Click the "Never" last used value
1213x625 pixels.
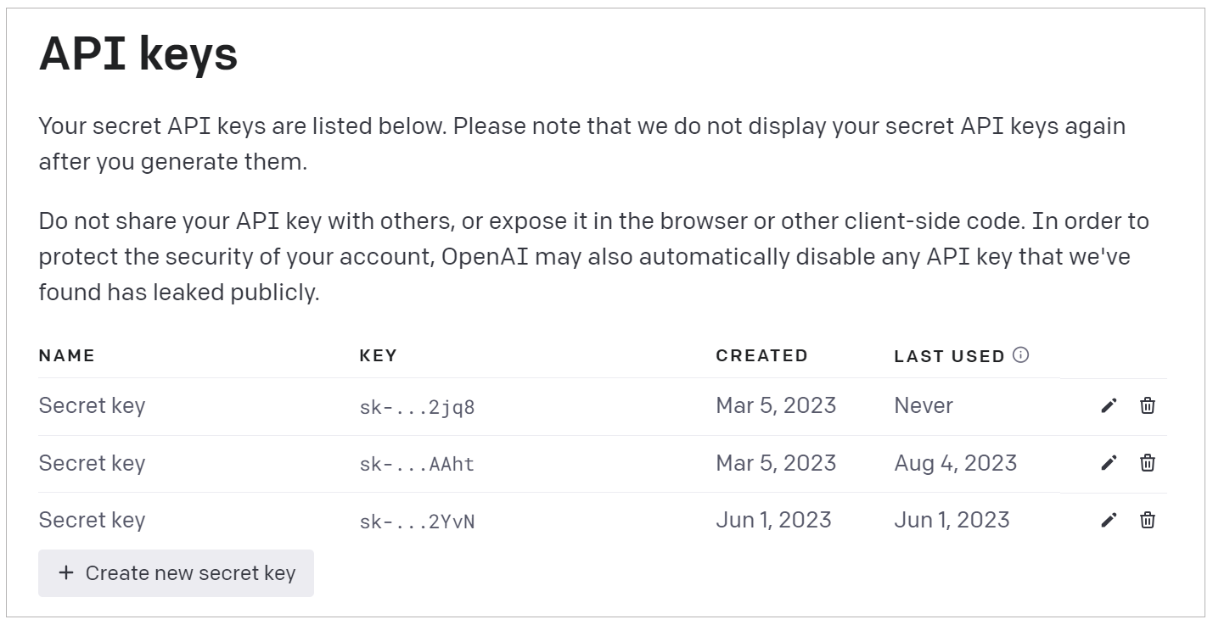(x=923, y=405)
